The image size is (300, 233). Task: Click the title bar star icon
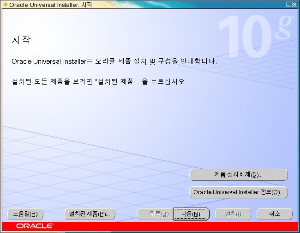click(6, 5)
